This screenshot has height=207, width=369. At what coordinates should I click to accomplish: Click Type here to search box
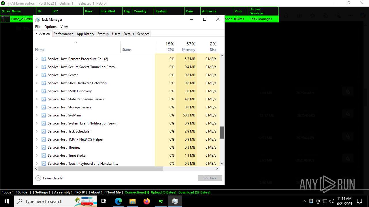pos(55,201)
